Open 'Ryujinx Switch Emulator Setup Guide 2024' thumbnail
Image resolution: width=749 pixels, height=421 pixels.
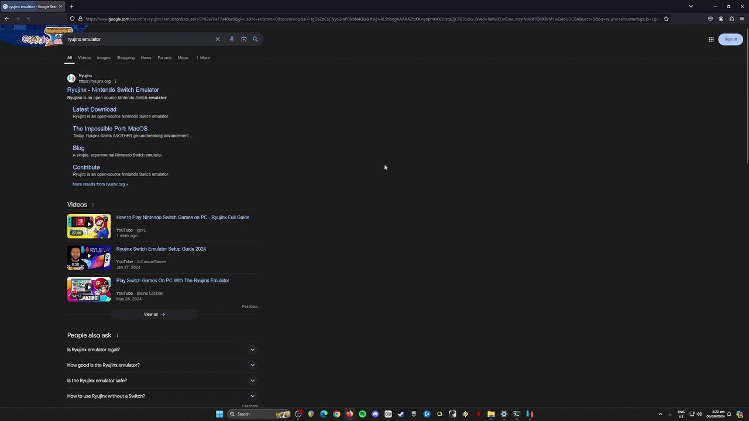tap(89, 258)
